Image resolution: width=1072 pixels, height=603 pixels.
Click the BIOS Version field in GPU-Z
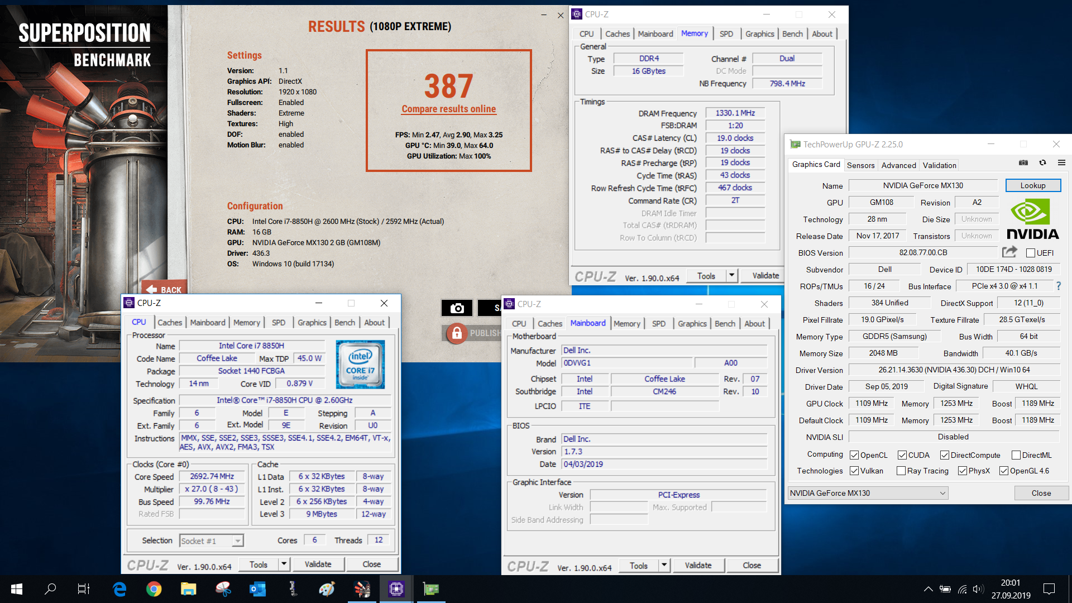tap(923, 252)
